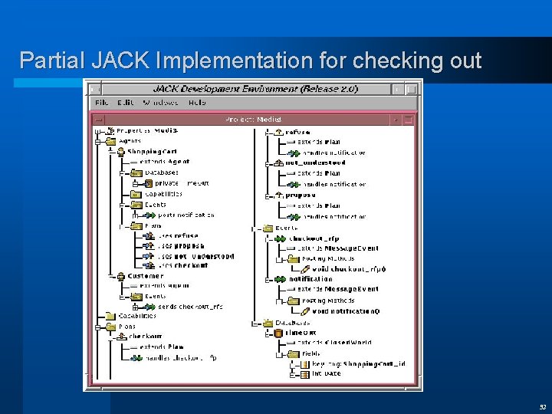Click the top-level Capabilities folder icon
The image size is (552, 414).
pos(110,316)
